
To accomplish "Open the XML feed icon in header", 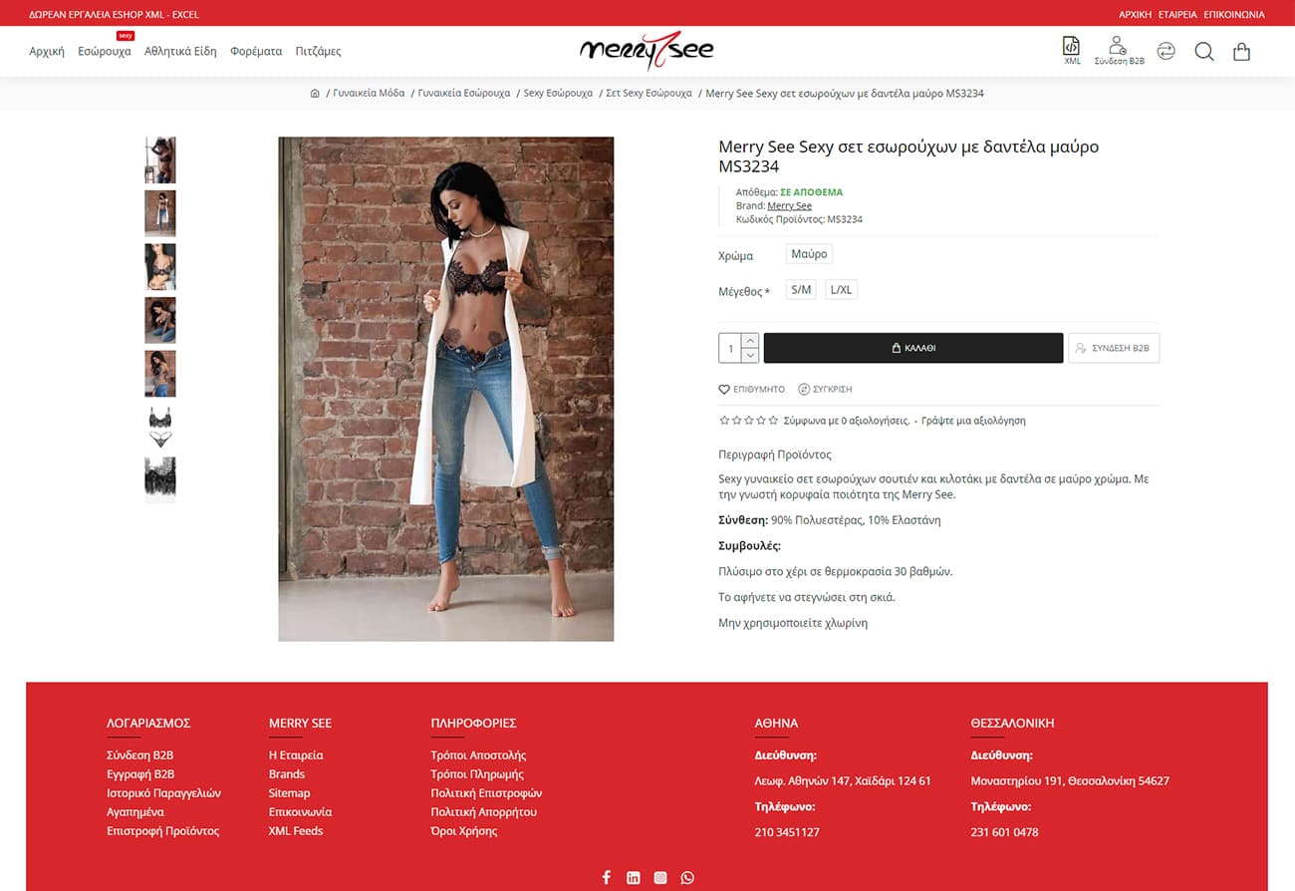I will [1071, 51].
